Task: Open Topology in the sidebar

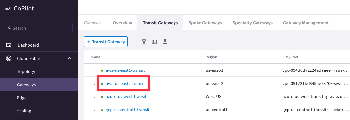Action: tap(26, 71)
